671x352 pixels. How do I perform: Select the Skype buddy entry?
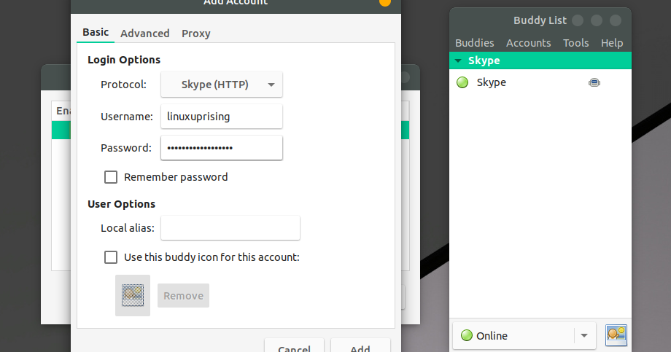click(540, 82)
